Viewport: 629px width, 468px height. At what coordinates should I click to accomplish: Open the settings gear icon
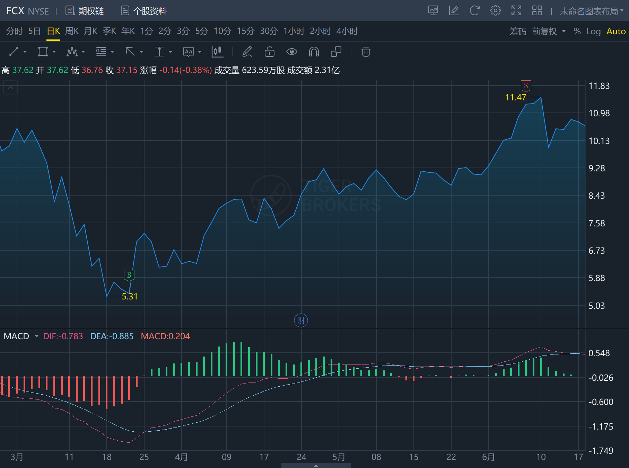tap(495, 11)
